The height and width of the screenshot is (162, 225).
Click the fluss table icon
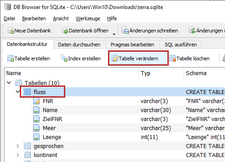(27, 92)
